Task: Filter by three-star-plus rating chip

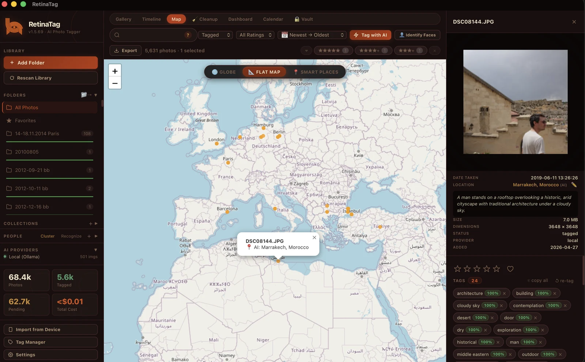Action: coord(411,50)
